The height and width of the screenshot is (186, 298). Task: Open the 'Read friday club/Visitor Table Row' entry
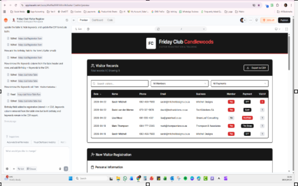[x=24, y=94]
